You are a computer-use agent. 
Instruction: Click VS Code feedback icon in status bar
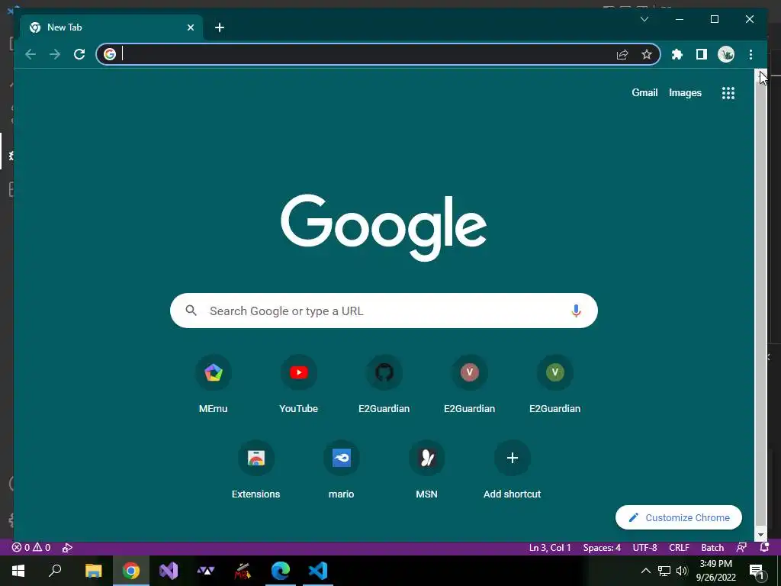741,547
